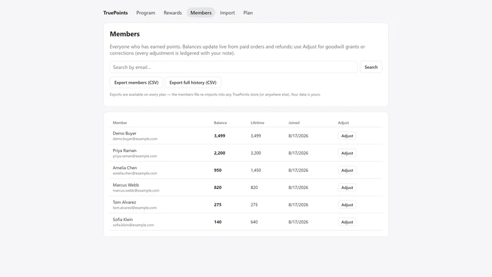The image size is (492, 277).
Task: Select the Demo Buyer member name
Action: 125,134
